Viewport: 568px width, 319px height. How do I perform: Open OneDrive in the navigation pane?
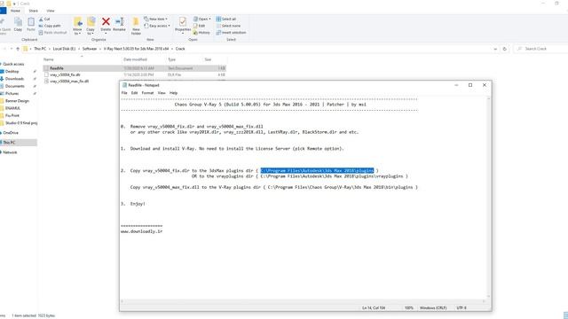(x=11, y=133)
